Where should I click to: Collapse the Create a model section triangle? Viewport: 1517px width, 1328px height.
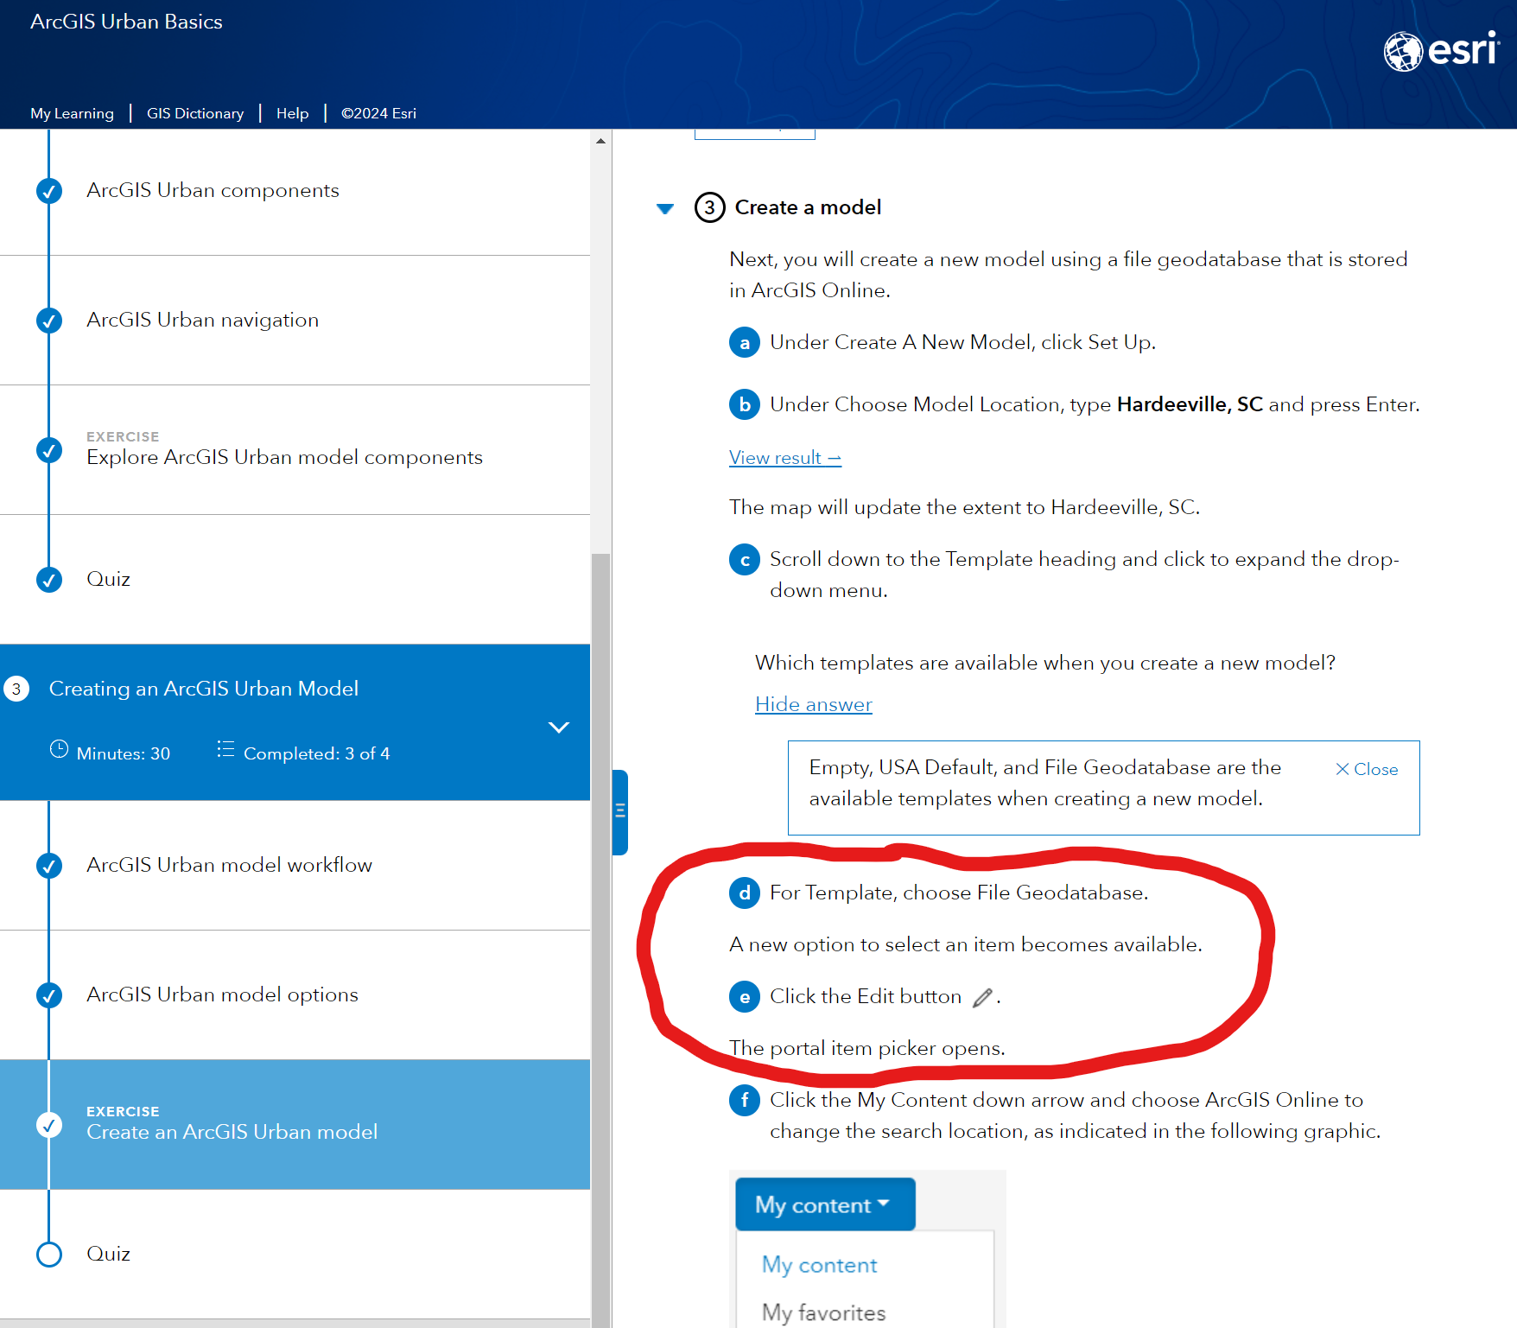[x=665, y=208]
